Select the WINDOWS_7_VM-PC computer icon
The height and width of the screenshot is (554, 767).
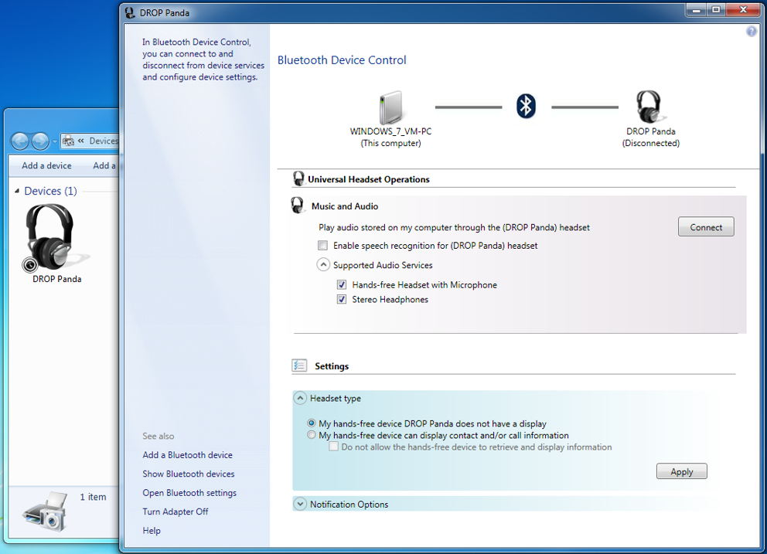pos(390,108)
